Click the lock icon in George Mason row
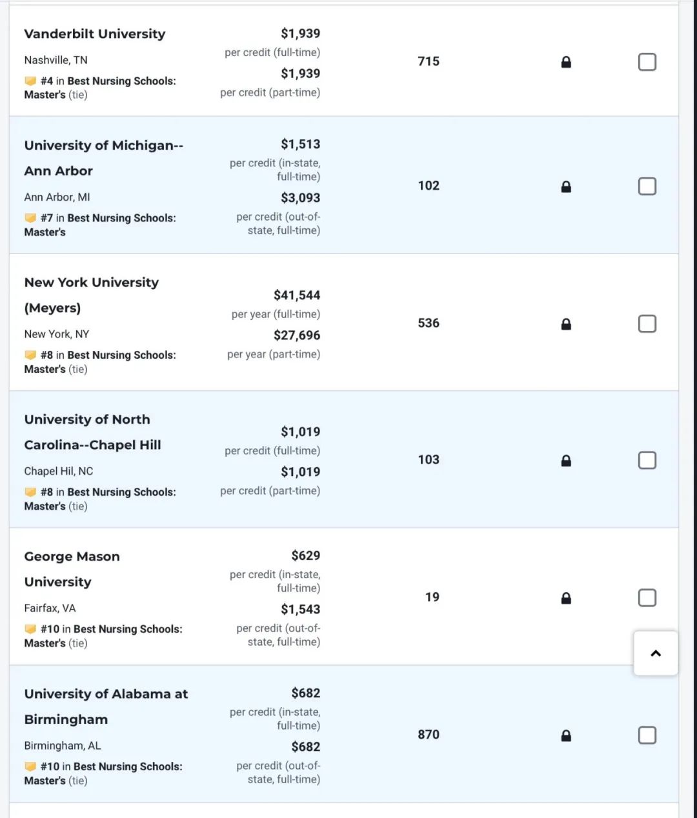The image size is (697, 818). tap(566, 598)
